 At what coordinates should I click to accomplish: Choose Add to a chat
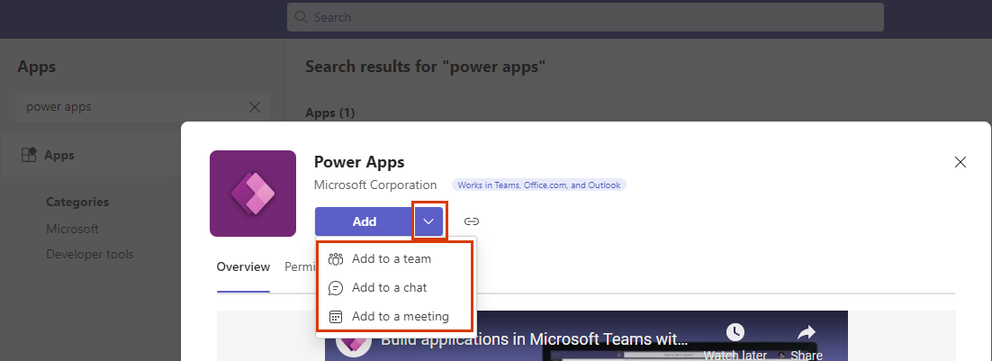pos(394,288)
